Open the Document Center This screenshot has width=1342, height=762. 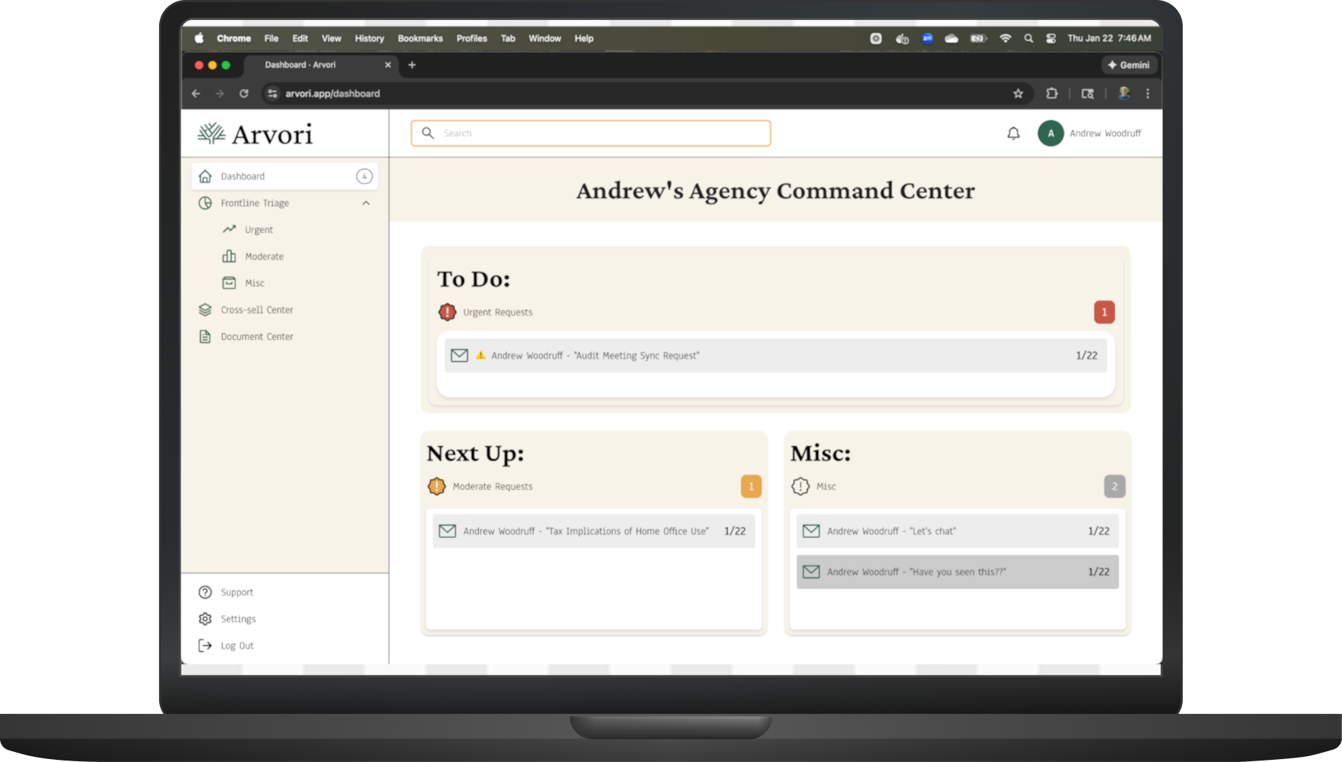pyautogui.click(x=256, y=336)
